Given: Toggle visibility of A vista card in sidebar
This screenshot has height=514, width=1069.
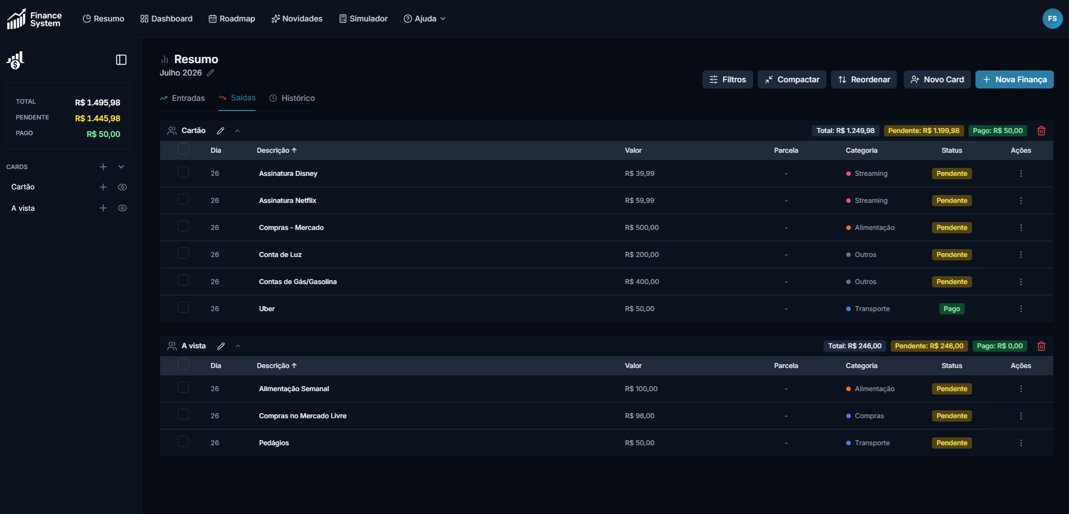Looking at the screenshot, I should point(122,208).
